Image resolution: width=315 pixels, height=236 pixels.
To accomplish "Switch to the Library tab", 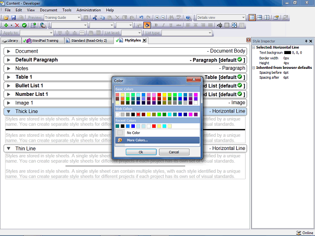I will [x=11, y=41].
